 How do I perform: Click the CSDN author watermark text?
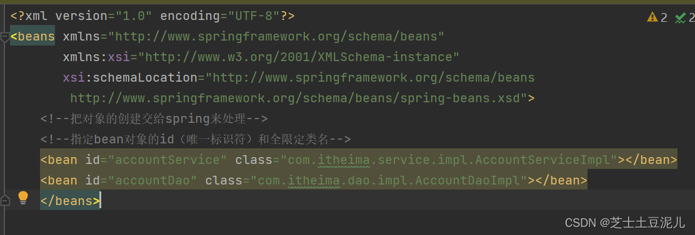click(625, 223)
